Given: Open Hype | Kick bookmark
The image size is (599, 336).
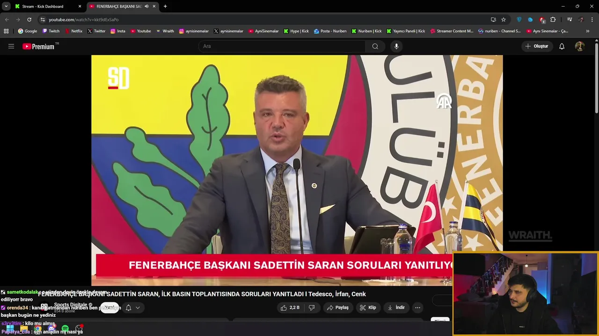Looking at the screenshot, I should tap(296, 31).
